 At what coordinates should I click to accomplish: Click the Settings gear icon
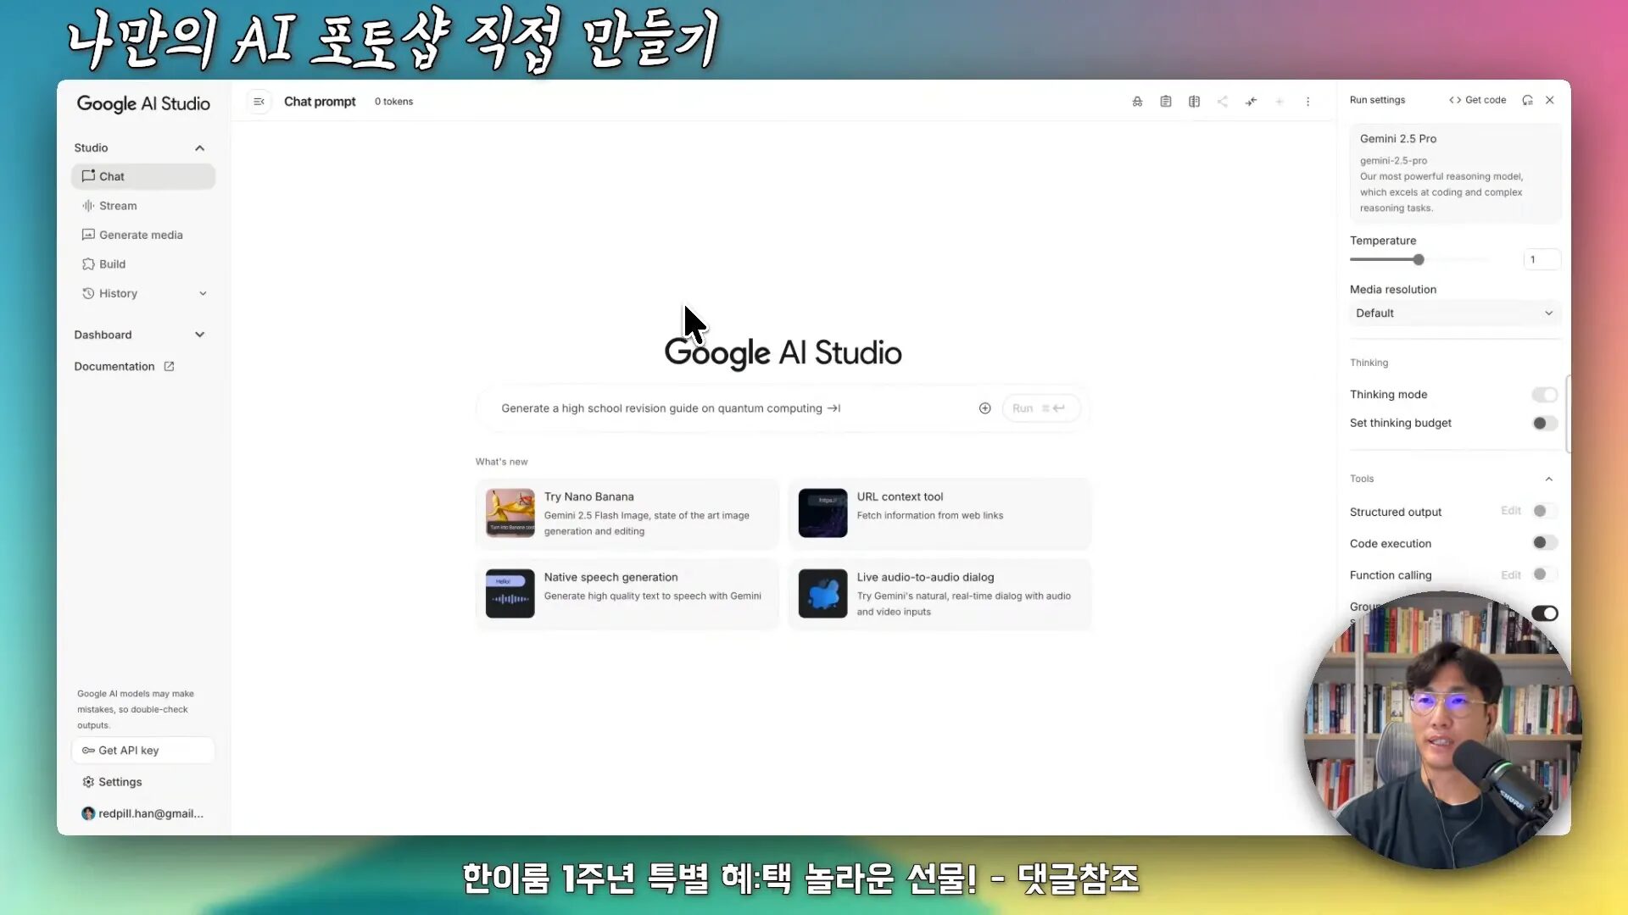tap(88, 782)
